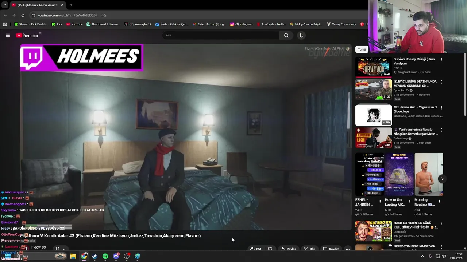The image size is (467, 262).
Task: Open volume control in system tray
Action: pos(444,256)
